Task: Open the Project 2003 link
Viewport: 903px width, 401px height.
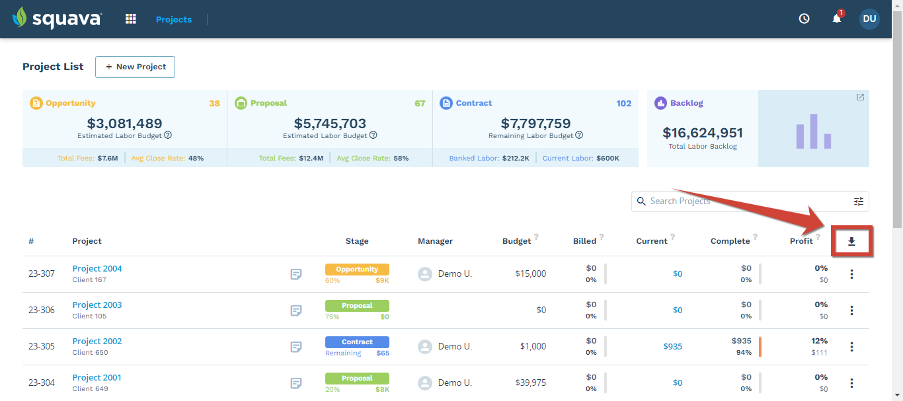Action: [x=97, y=305]
